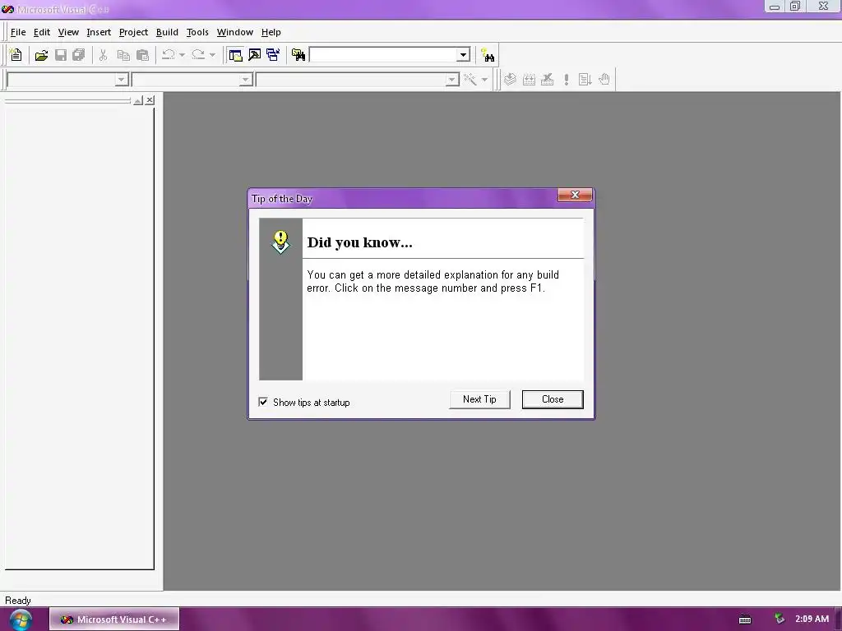842x631 pixels.
Task: Open the Windows Start orb
Action: [x=21, y=619]
